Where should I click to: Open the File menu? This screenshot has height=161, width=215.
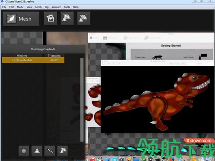pyautogui.click(x=4, y=7)
